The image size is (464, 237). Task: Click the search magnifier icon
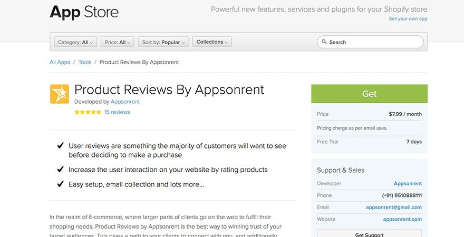[x=324, y=42]
